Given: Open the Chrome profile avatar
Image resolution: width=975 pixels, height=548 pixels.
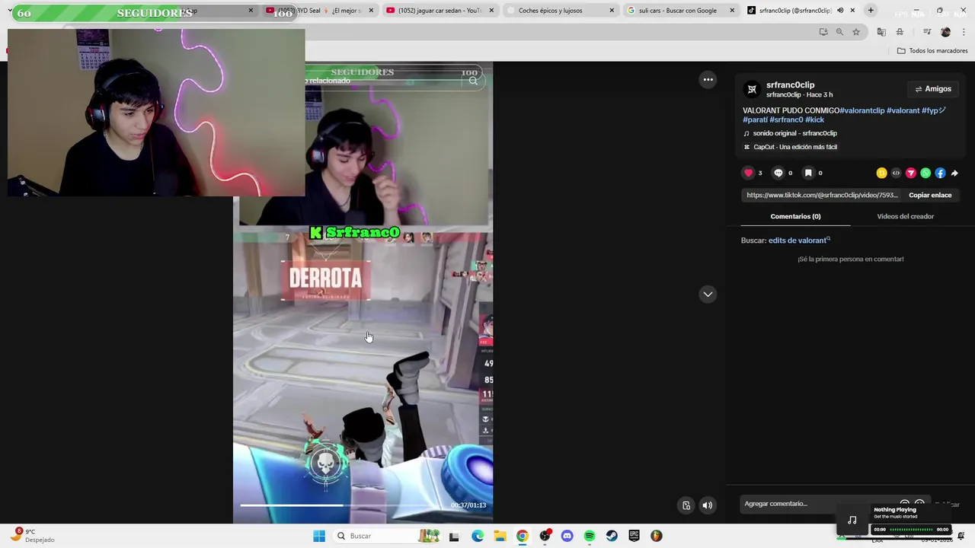Looking at the screenshot, I should tap(945, 32).
